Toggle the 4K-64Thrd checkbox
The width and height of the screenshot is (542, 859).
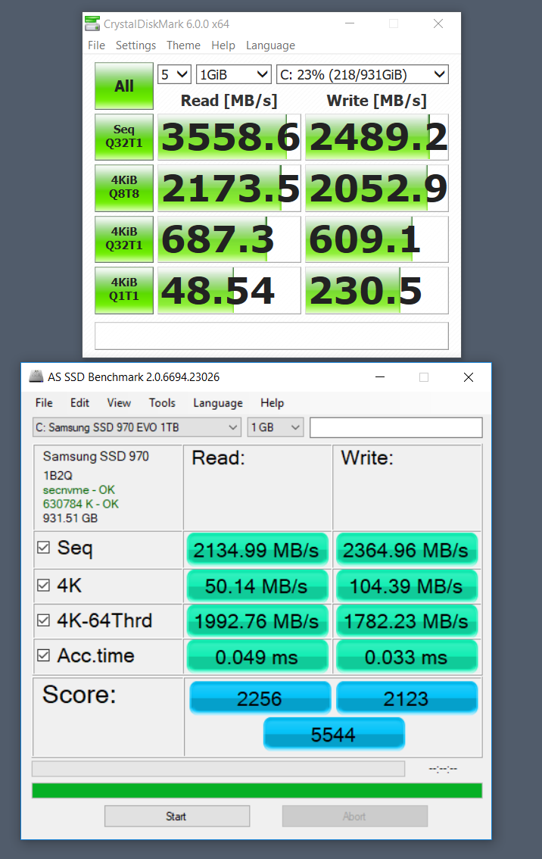pos(44,621)
